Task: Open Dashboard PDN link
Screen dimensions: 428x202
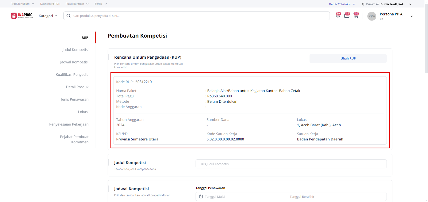Action: (50, 4)
